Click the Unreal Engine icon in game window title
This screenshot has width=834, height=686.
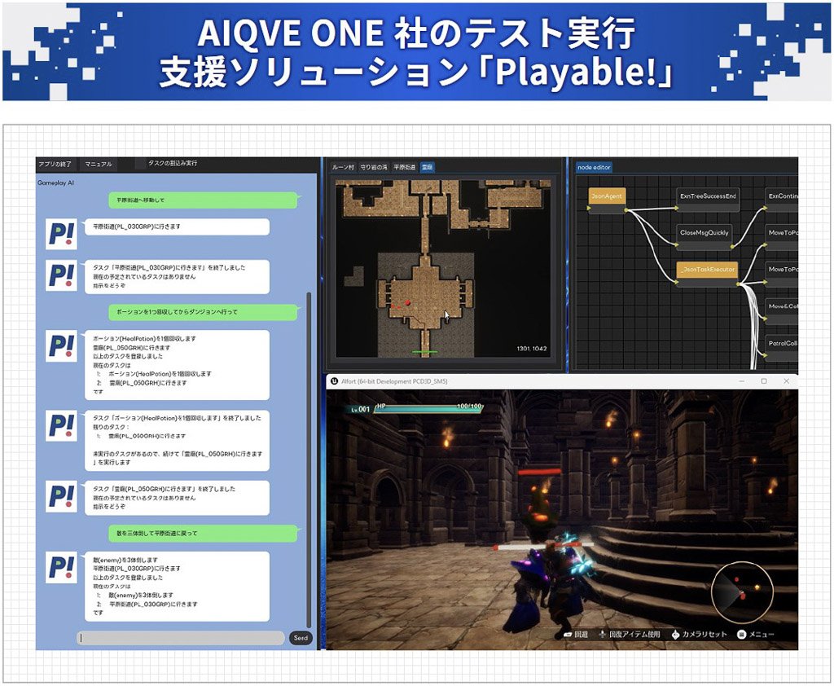click(x=334, y=381)
